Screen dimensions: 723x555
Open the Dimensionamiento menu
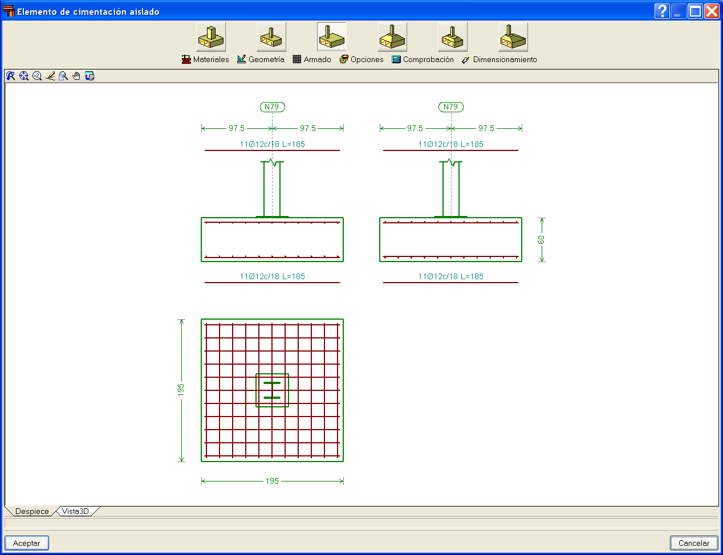click(x=499, y=59)
